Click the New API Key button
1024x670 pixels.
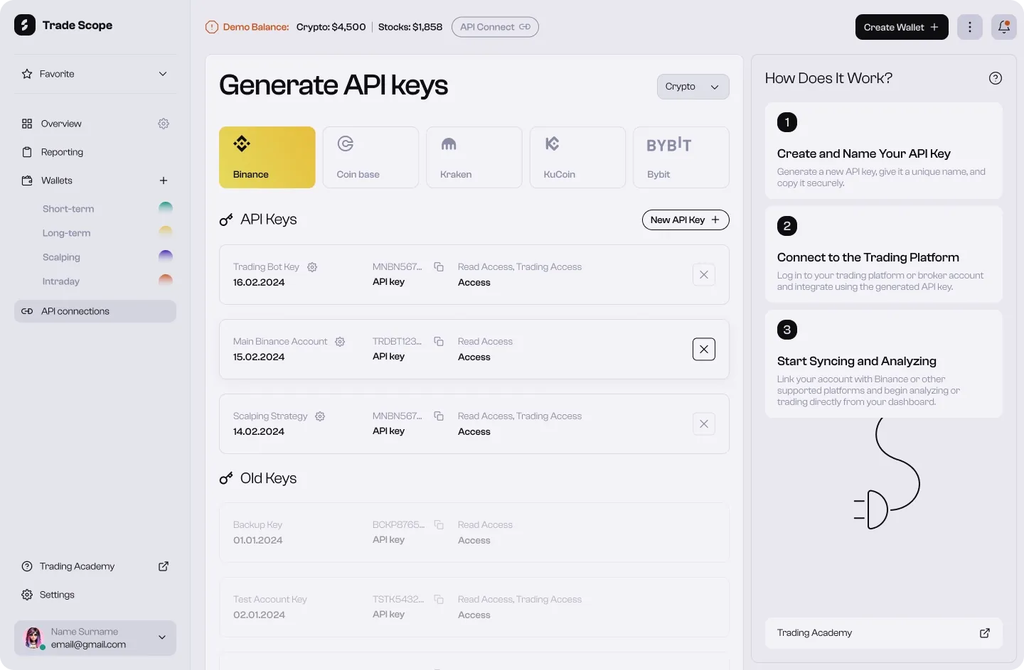coord(686,220)
